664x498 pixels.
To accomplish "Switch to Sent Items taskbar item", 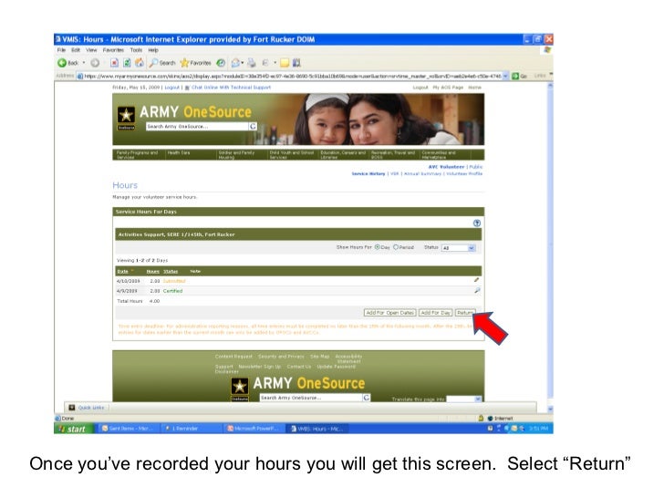I will coord(129,429).
